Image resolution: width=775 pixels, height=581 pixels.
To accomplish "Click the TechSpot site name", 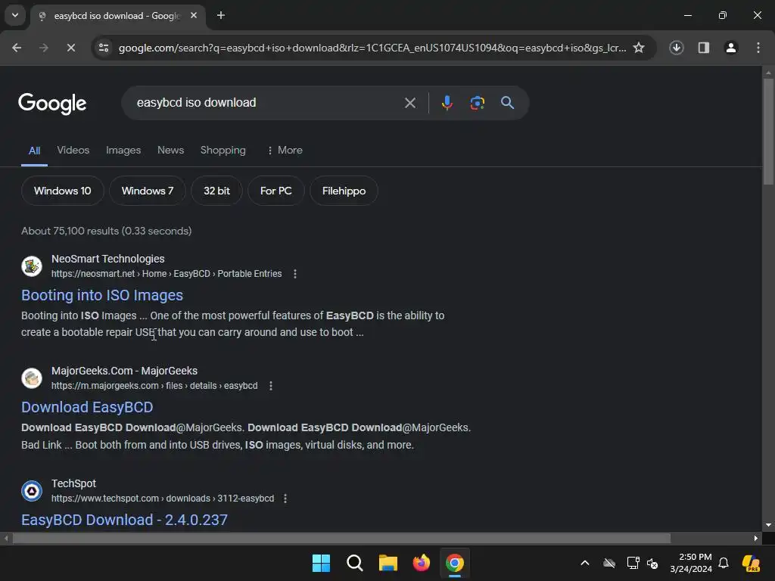I will pyautogui.click(x=73, y=483).
